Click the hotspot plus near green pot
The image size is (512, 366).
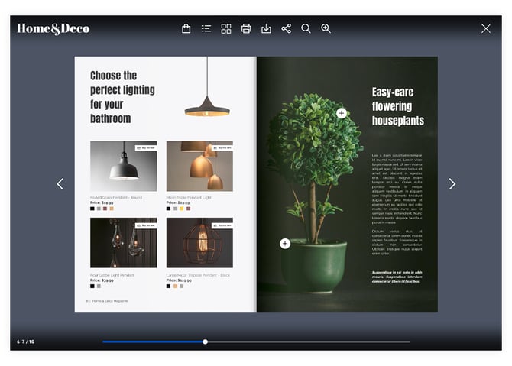click(285, 244)
